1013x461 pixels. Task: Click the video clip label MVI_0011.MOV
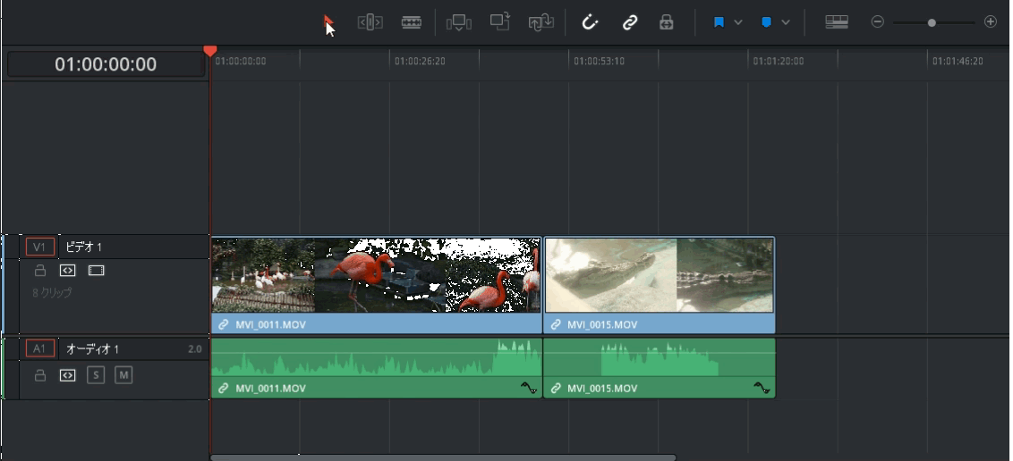pos(270,324)
